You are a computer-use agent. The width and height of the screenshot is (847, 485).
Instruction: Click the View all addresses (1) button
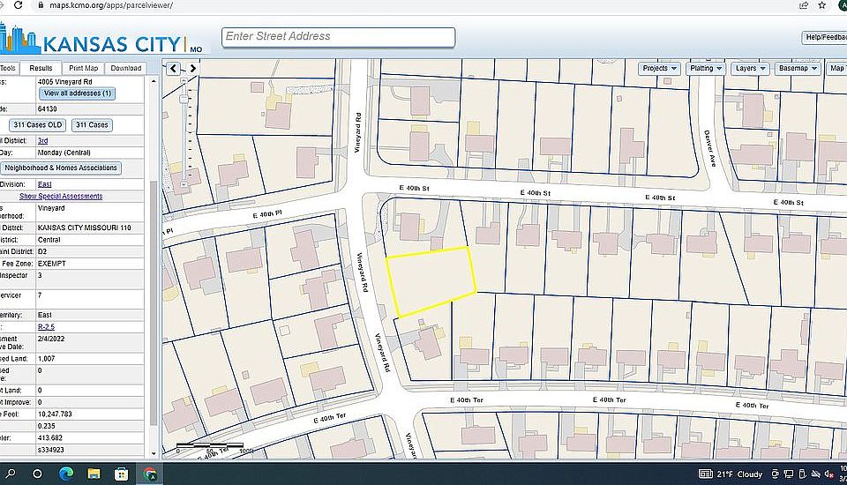click(x=77, y=93)
